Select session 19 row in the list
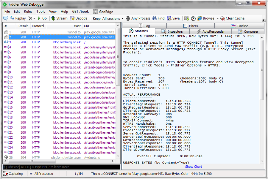This screenshot has width=268, height=179. pos(59,122)
